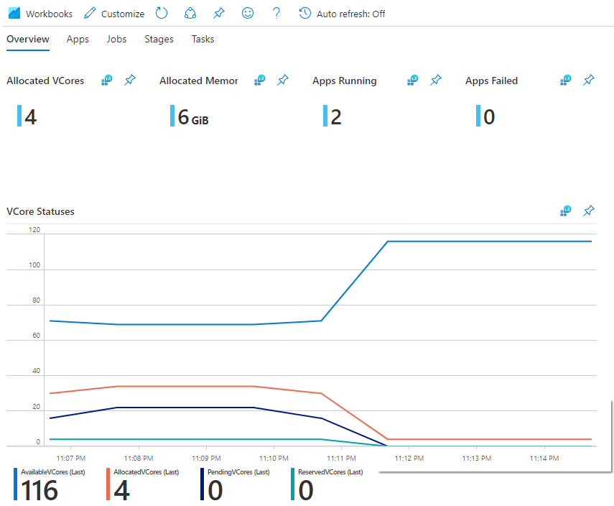
Task: Pin the workbook to dashboard
Action: (x=218, y=13)
